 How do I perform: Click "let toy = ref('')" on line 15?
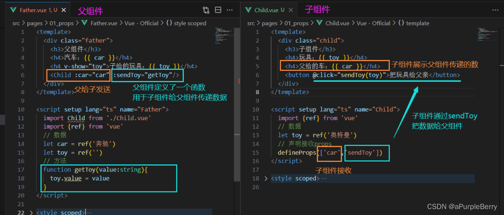pos(73,152)
